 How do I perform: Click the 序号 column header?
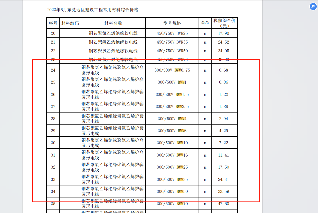pos(53,23)
